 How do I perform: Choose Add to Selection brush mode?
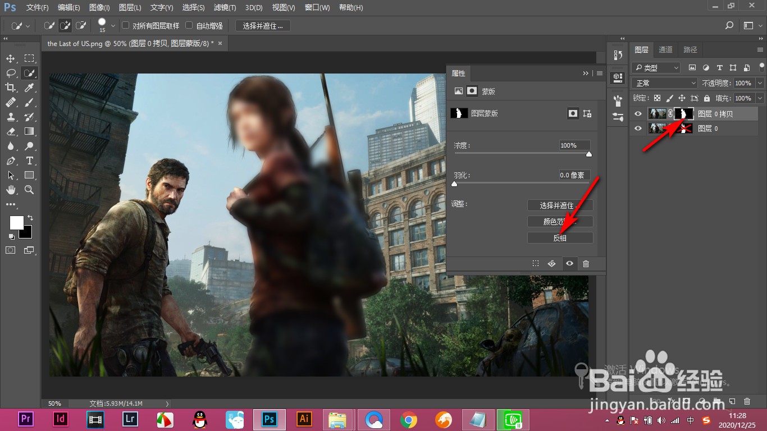[x=65, y=25]
